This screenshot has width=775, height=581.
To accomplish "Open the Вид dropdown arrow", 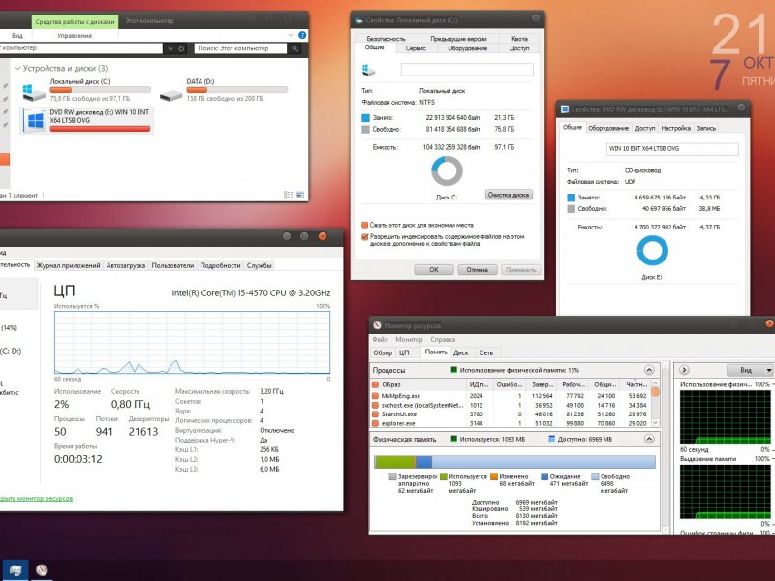I will coord(769,370).
